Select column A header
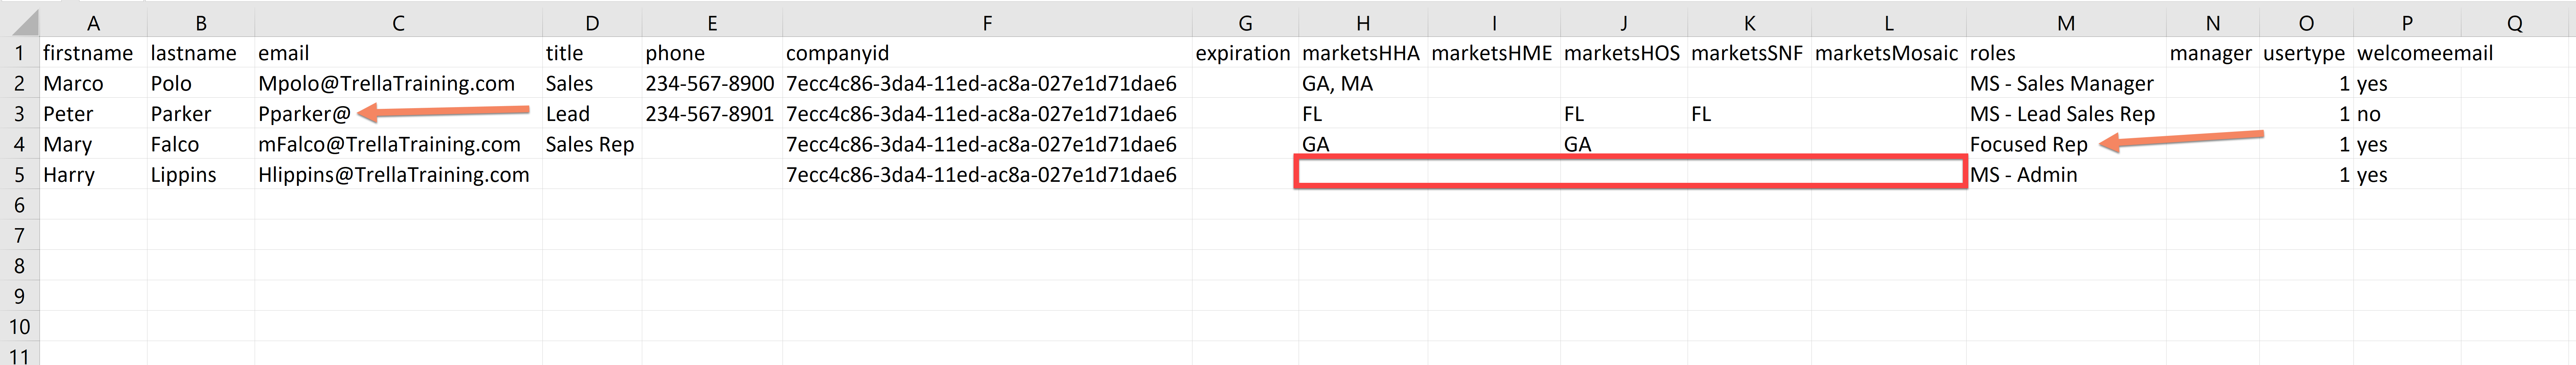This screenshot has width=2576, height=365. pyautogui.click(x=93, y=23)
